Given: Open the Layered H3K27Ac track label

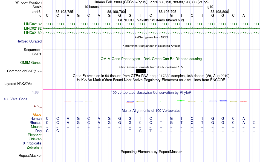Looking at the screenshot, I should [x=18, y=84].
